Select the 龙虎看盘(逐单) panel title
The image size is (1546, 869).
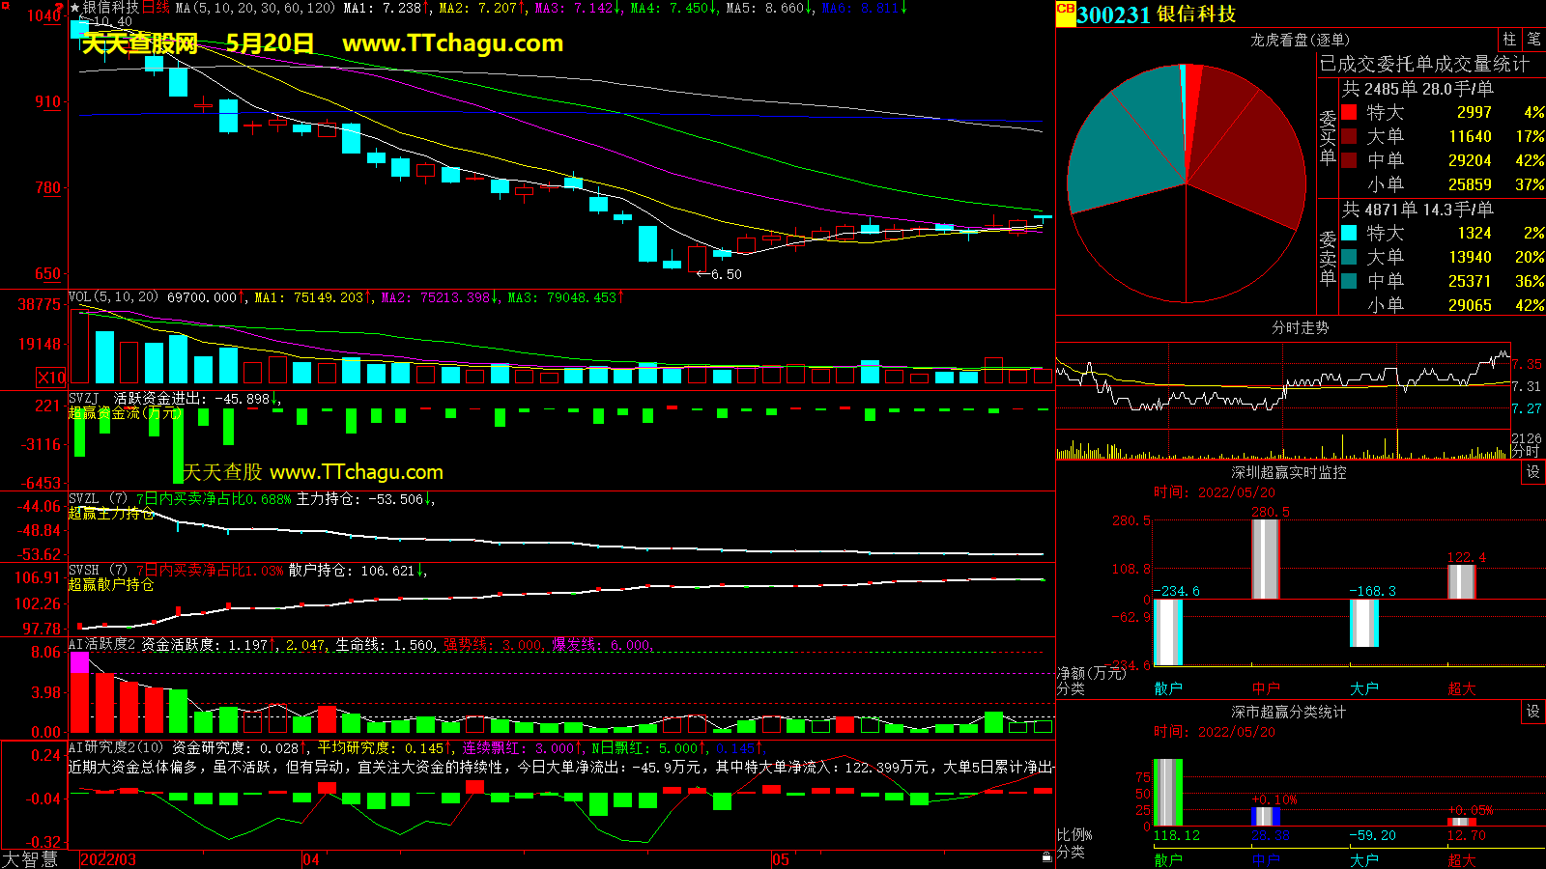(x=1300, y=40)
